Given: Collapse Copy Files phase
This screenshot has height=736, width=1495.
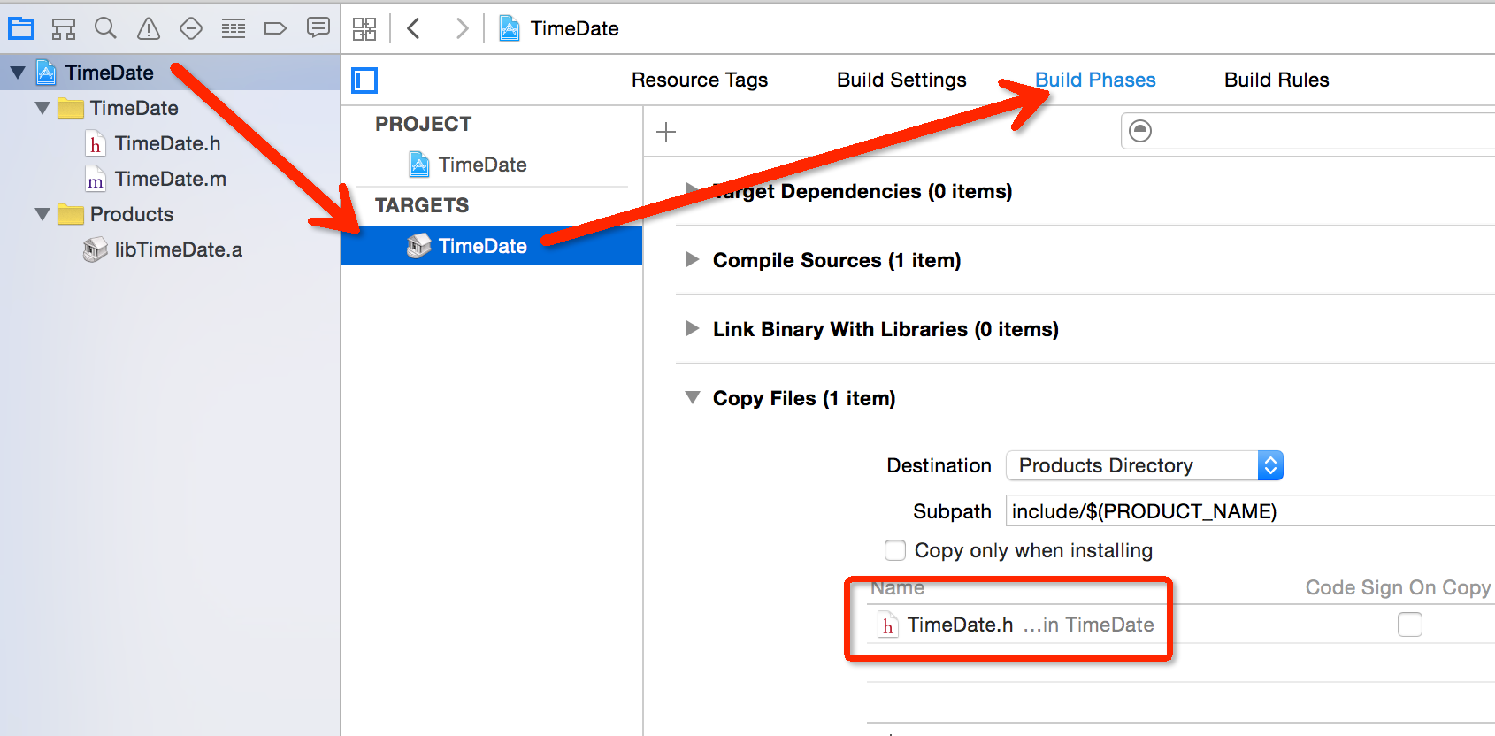Looking at the screenshot, I should click(693, 397).
